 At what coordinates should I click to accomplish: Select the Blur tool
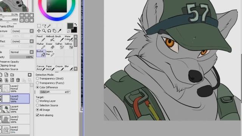pyautogui.click(x=69, y=68)
